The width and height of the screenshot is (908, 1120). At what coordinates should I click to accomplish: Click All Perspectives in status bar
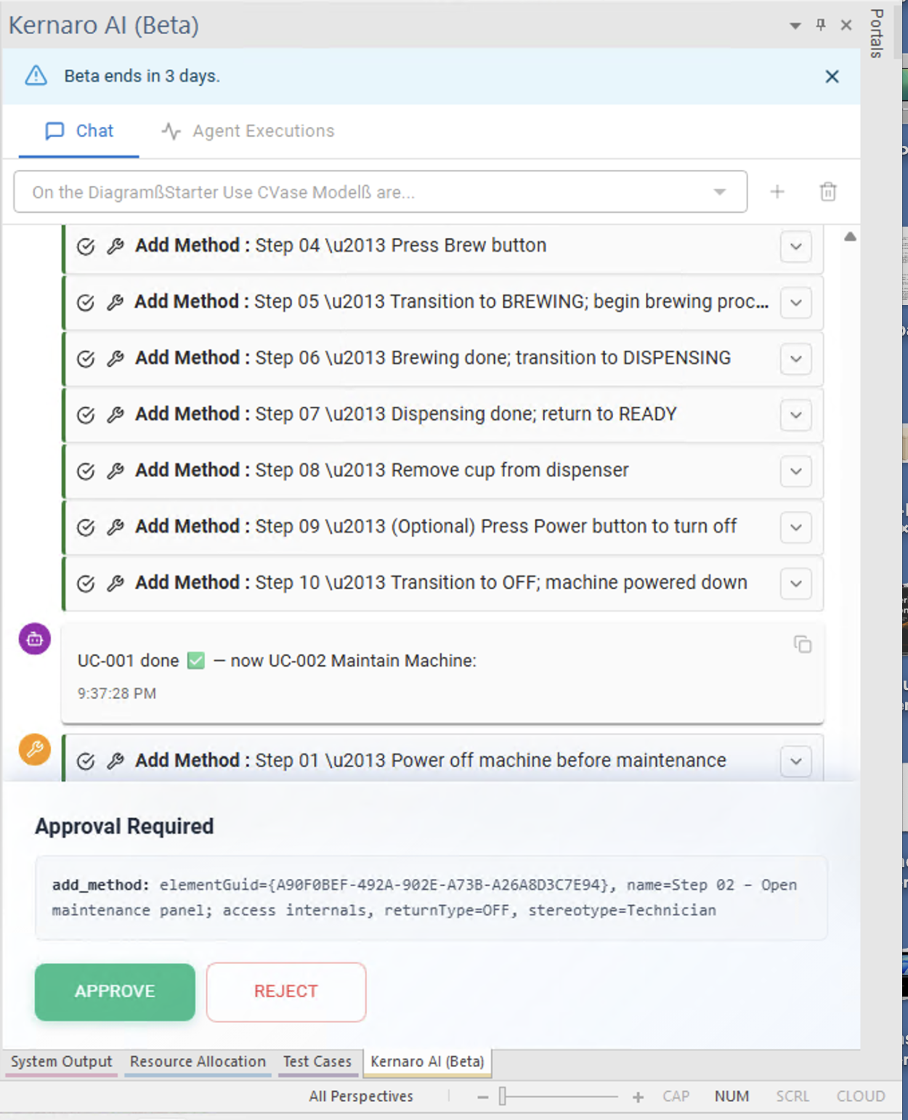[x=361, y=1096]
